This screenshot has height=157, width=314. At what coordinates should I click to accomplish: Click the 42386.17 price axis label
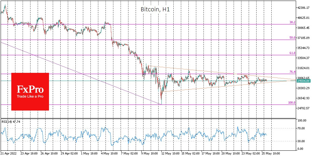click(x=304, y=8)
